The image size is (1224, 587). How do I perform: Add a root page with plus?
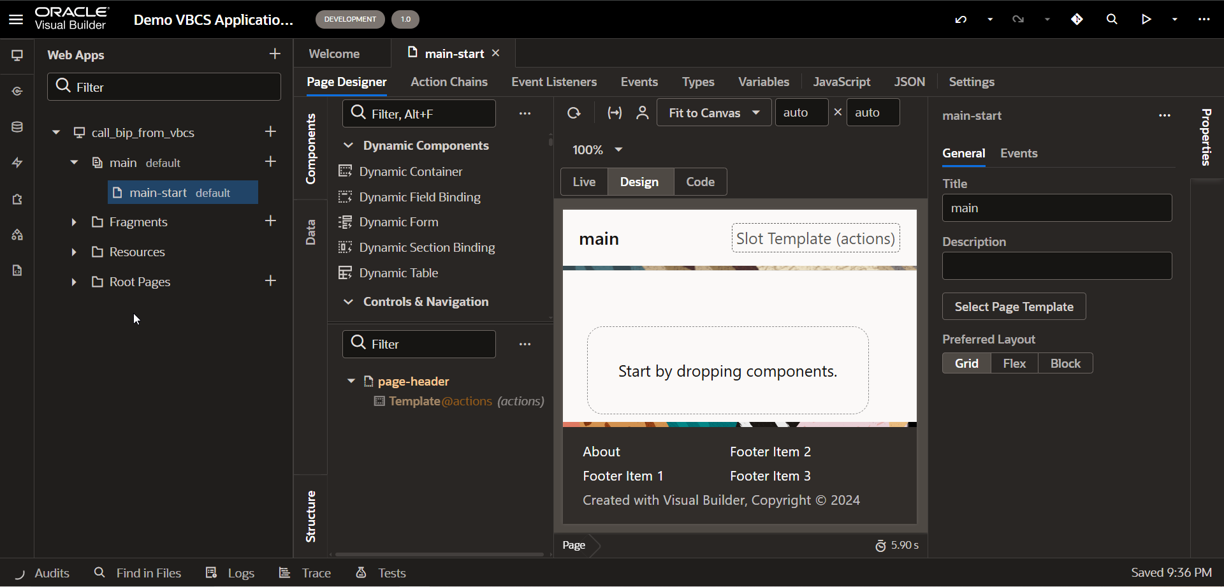270,281
